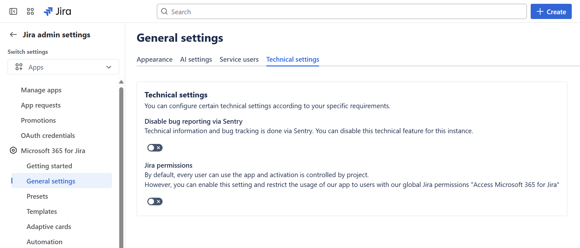Click the sidebar scrollbar up arrow
This screenshot has width=580, height=248.
(121, 82)
